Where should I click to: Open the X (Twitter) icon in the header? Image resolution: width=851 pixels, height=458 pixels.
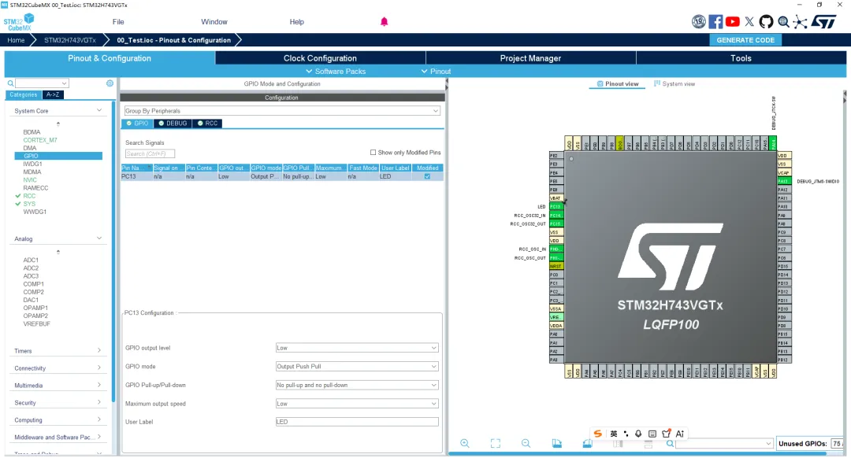749,22
